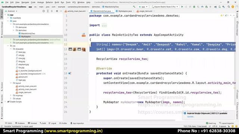Image resolution: width=239 pixels, height=134 pixels.
Task: Open the Problems tool window
Action: click(x=20, y=123)
